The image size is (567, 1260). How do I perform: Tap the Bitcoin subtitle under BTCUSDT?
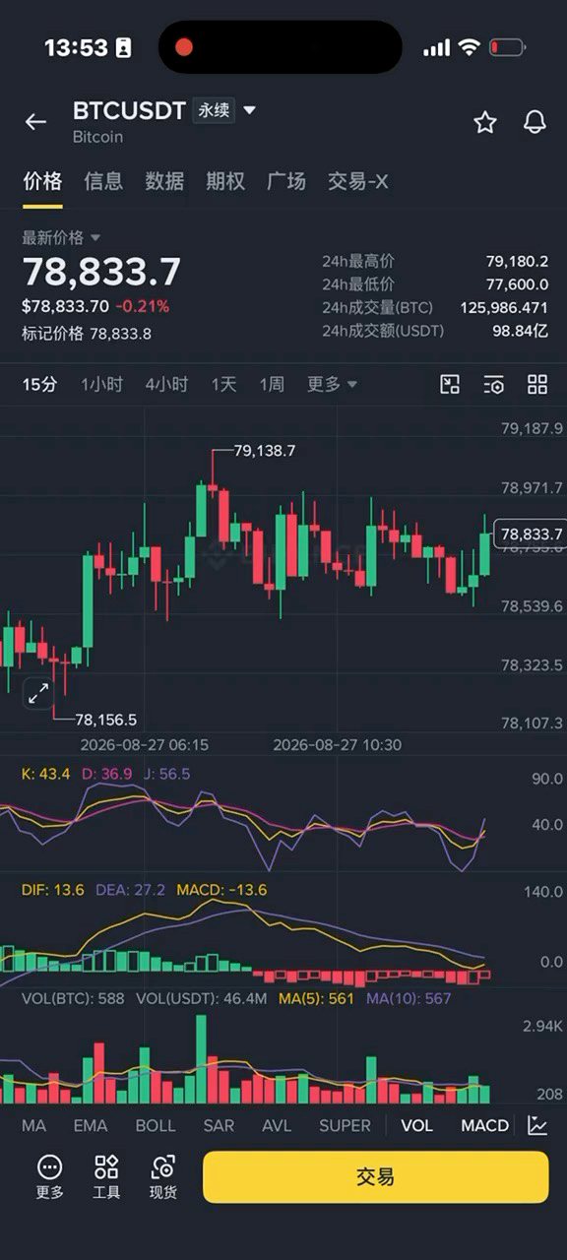click(x=97, y=137)
